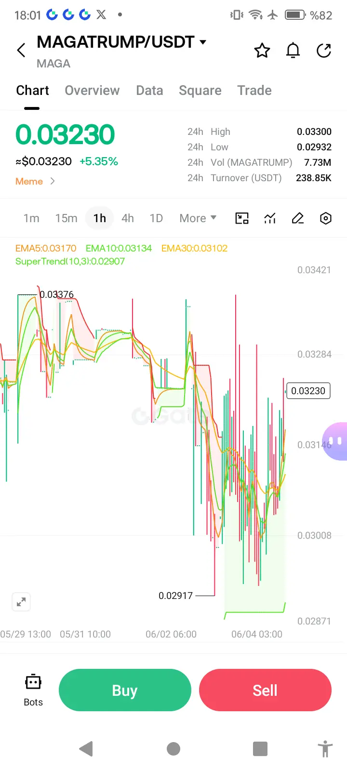Tap Android back navigation triangle
Image resolution: width=347 pixels, height=771 pixels.
pyautogui.click(x=86, y=749)
